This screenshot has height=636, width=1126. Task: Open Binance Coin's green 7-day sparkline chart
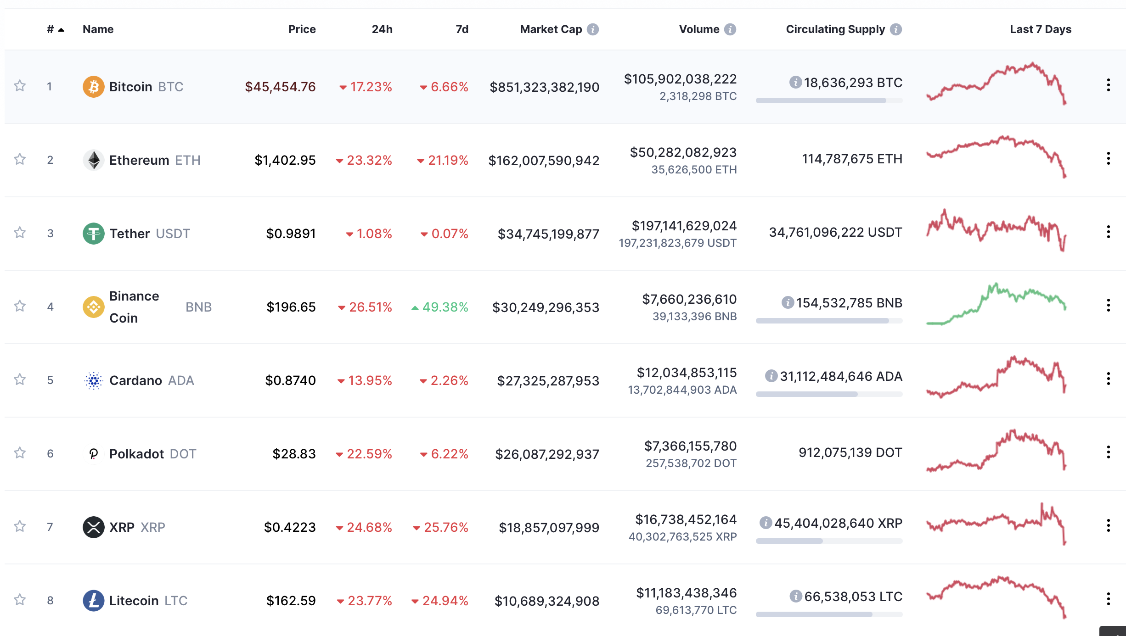996,305
